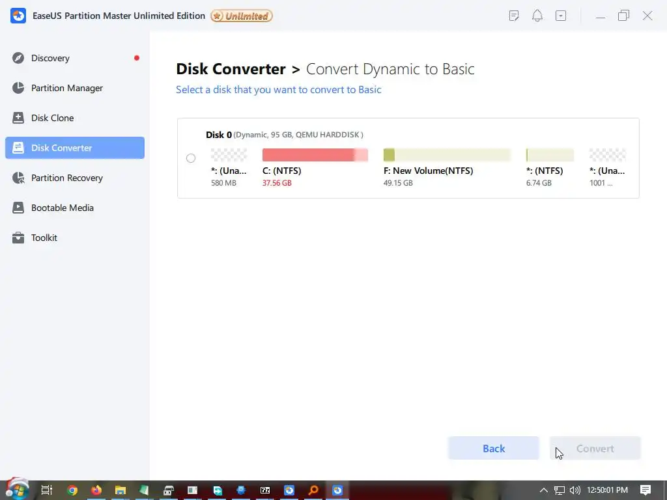
Task: Open Partition Recovery section
Action: tap(74, 178)
